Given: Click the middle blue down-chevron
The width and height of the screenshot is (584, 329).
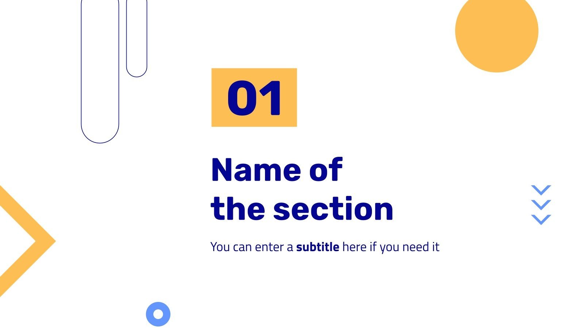Looking at the screenshot, I should (x=541, y=205).
